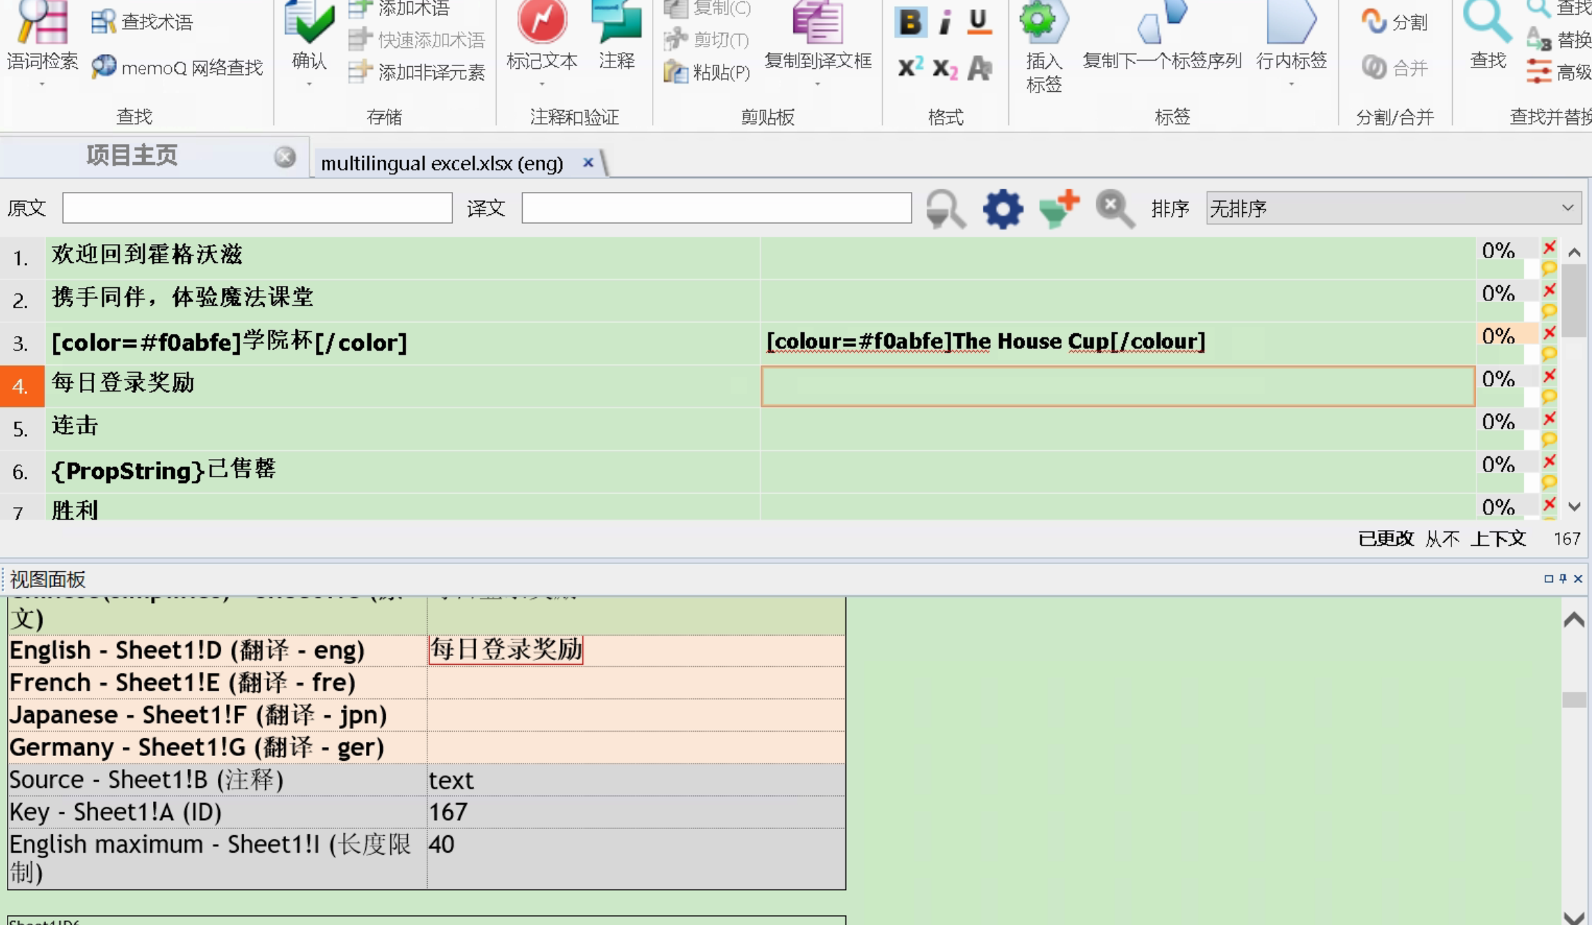Screen dimensions: 1592x925
Task: Click the Mark text icon
Action: (x=542, y=21)
